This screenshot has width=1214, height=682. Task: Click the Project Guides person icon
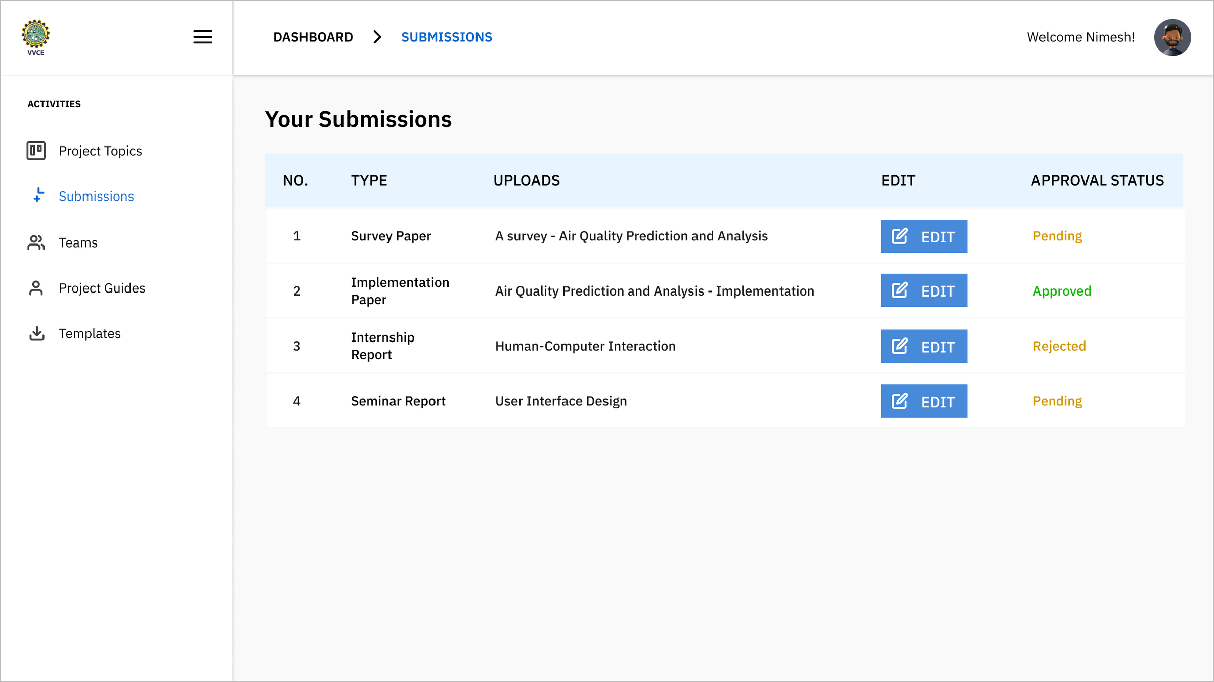[36, 288]
